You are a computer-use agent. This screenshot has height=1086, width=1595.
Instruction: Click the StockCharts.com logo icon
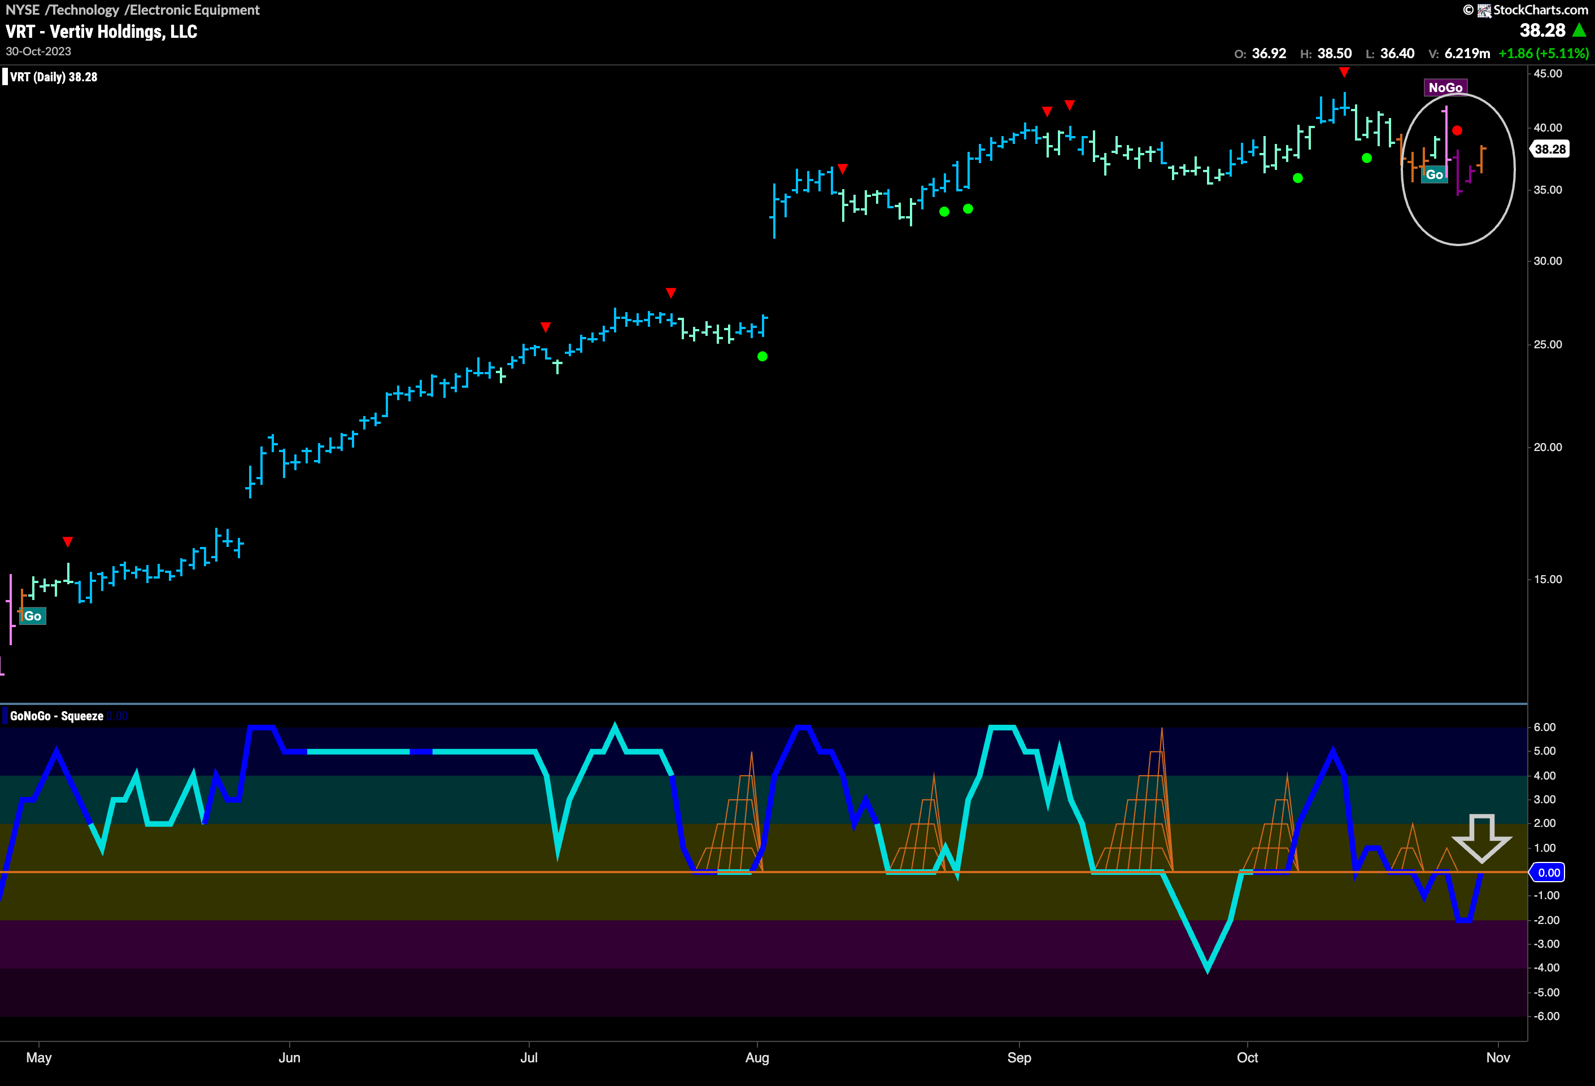1484,10
